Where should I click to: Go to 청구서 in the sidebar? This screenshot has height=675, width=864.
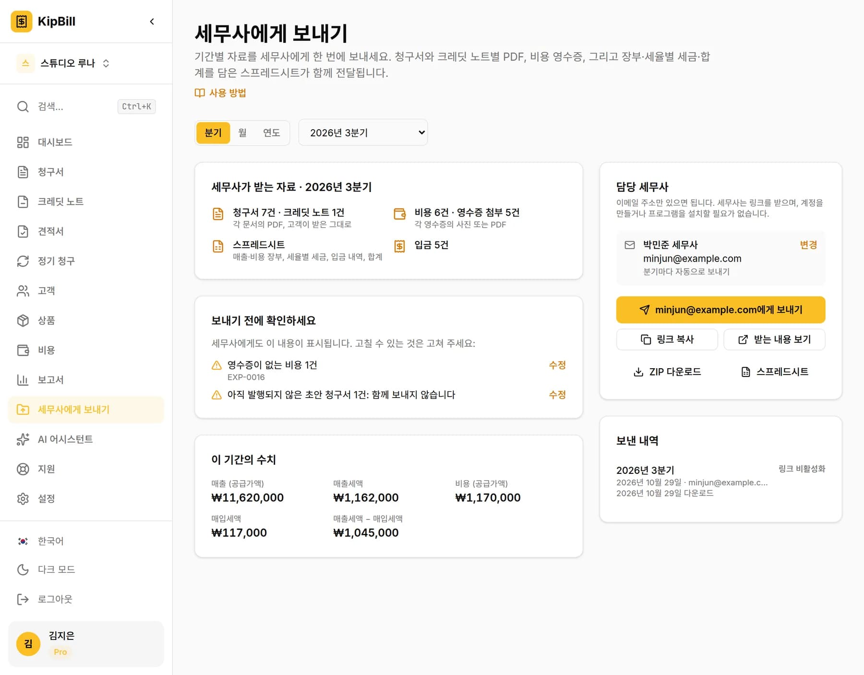(86, 172)
